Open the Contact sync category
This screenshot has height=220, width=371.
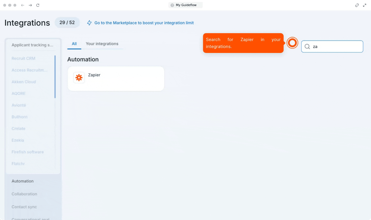pyautogui.click(x=24, y=207)
